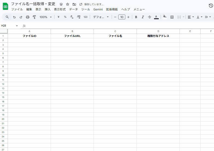
Task: Open the Gemini menu
Action: 98,9
